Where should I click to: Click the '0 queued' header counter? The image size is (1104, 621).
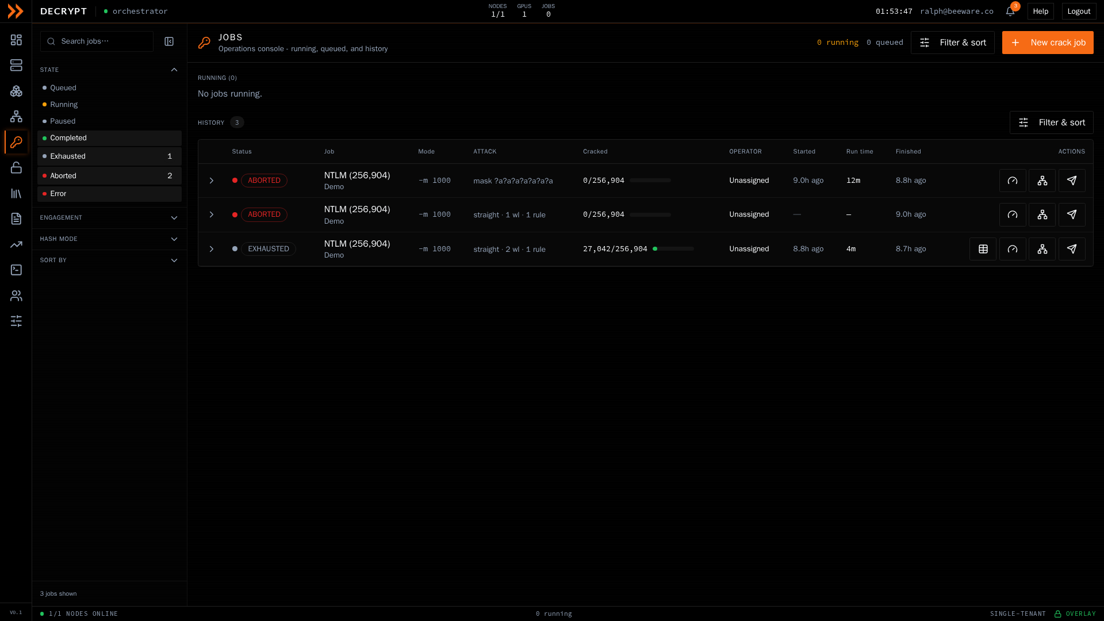pyautogui.click(x=884, y=43)
